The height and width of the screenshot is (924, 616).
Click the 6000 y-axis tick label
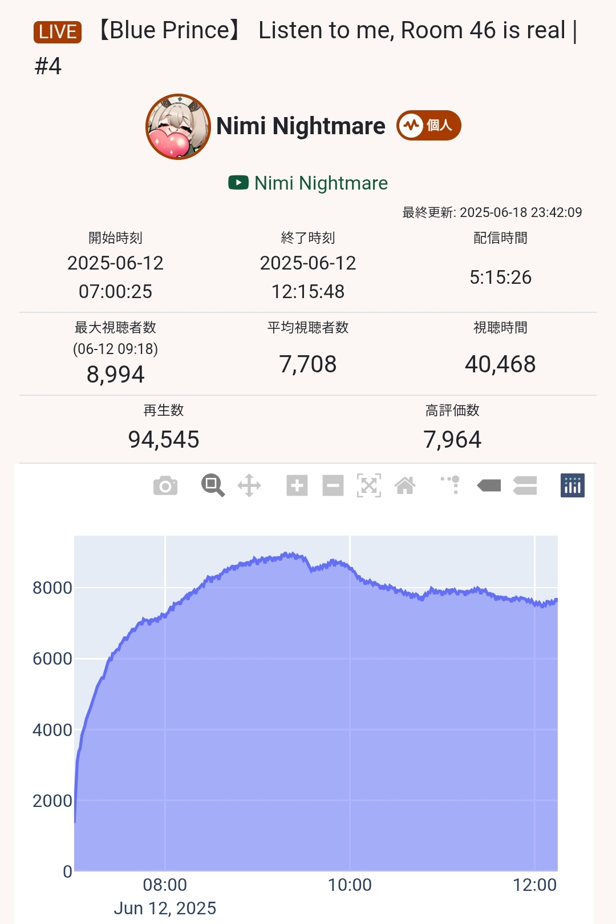click(x=52, y=658)
